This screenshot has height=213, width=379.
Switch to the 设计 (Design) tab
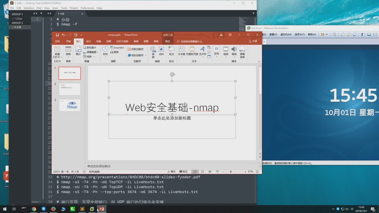89,41
